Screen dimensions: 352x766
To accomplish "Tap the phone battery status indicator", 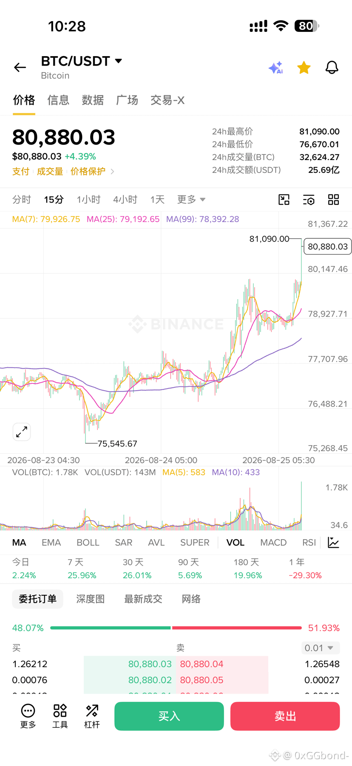I will [x=307, y=26].
